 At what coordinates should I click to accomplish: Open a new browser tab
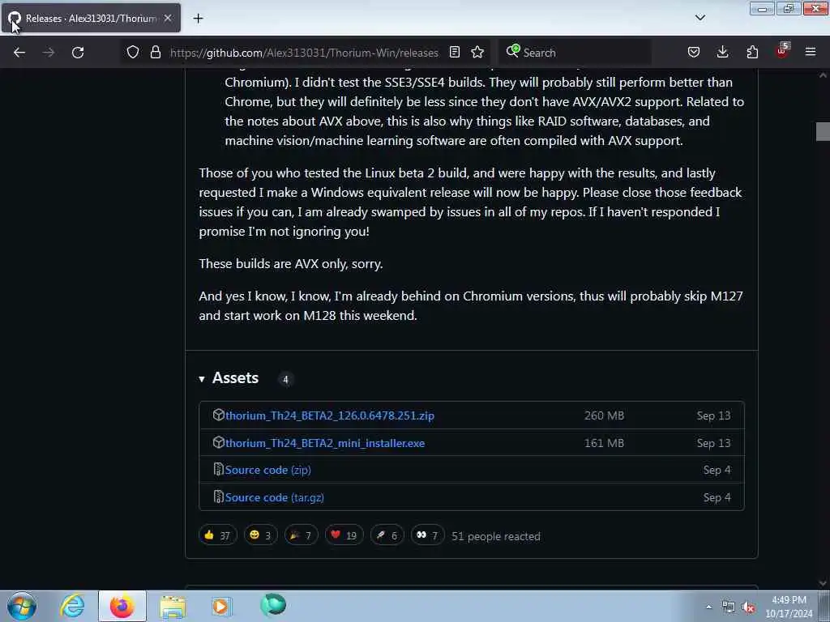point(198,19)
